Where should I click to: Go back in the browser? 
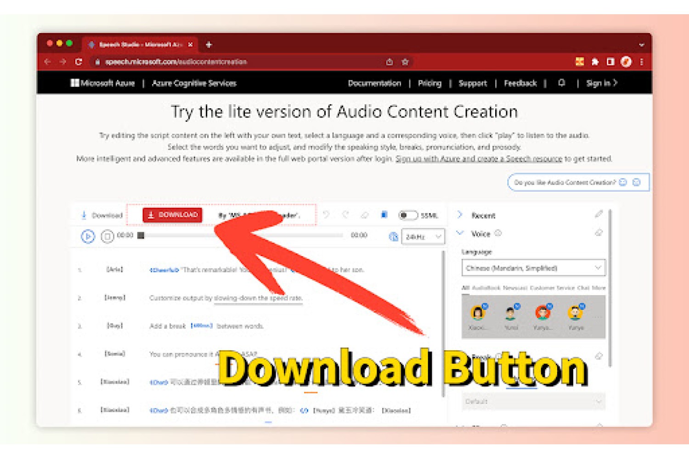click(x=48, y=62)
